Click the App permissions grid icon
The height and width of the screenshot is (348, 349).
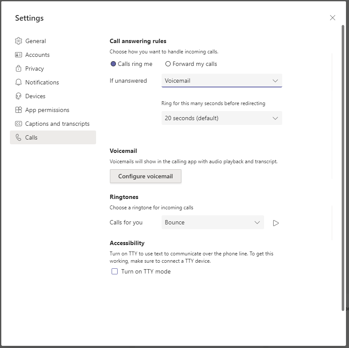pyautogui.click(x=19, y=110)
